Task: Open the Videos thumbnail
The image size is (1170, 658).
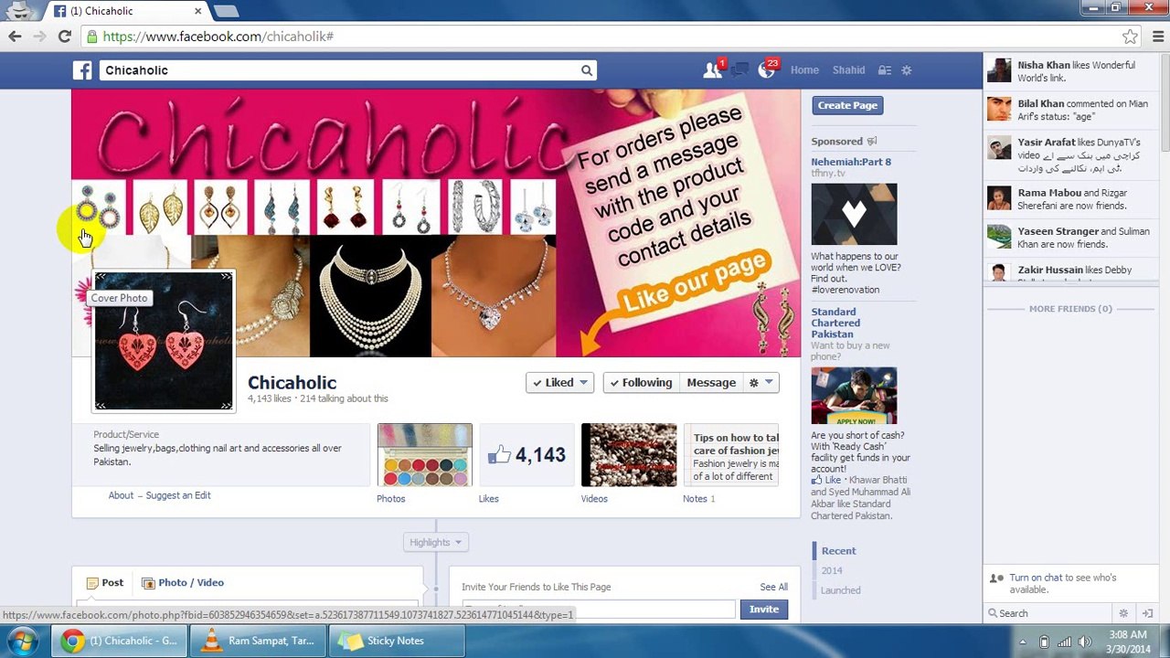Action: pos(629,455)
